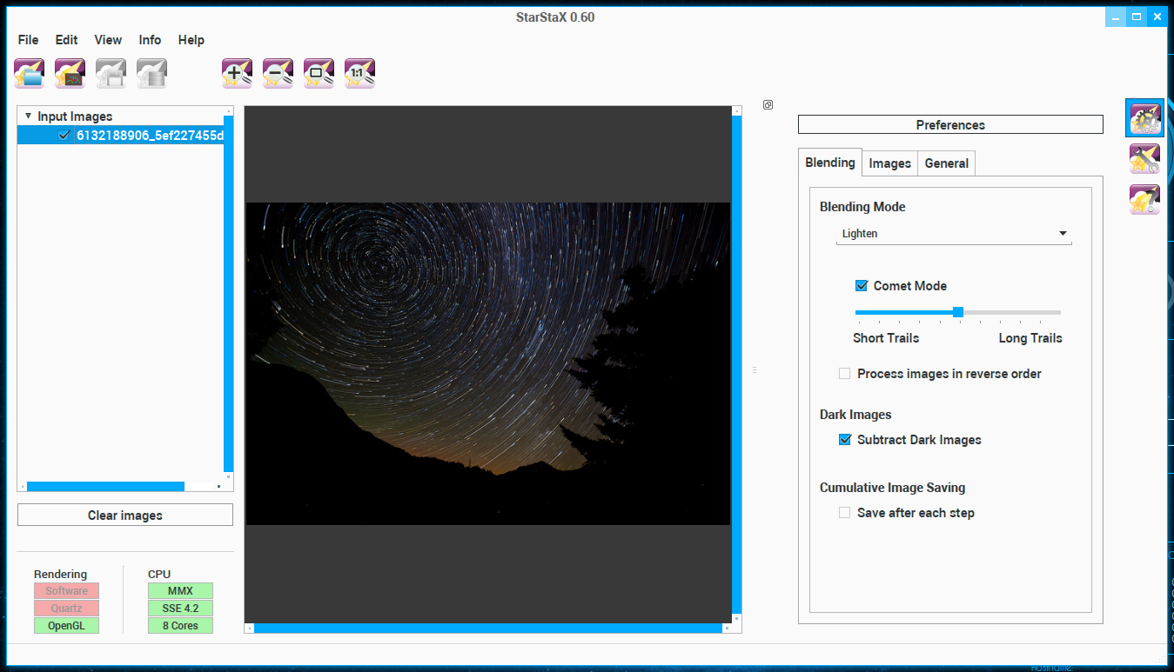Zoom in with the plus toolbar icon
Screen dimensions: 1174x672
[237, 74]
